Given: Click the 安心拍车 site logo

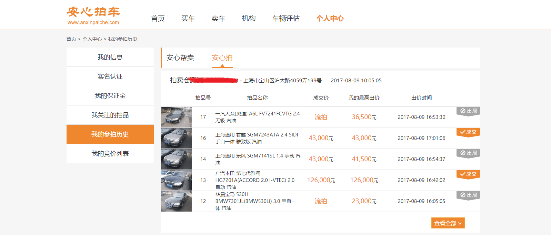Looking at the screenshot, I should click(x=93, y=16).
